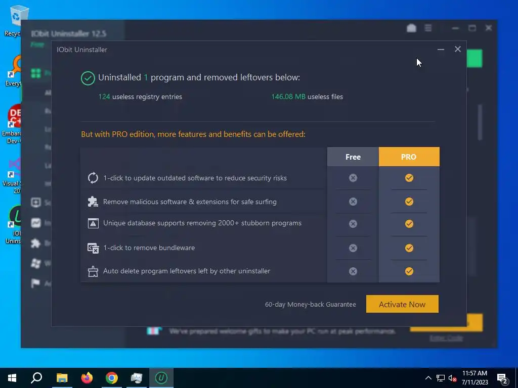Click '60-day Money-back Guarantee' text

310,304
